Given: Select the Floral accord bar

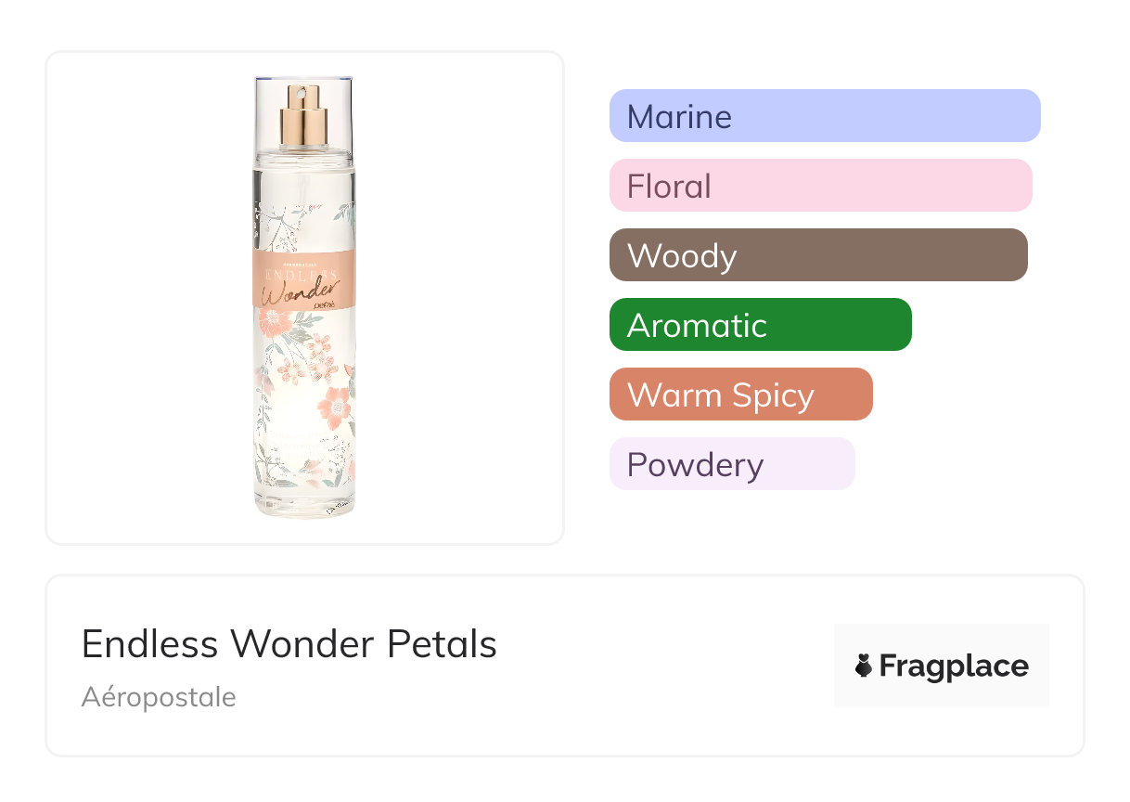Looking at the screenshot, I should tap(820, 186).
